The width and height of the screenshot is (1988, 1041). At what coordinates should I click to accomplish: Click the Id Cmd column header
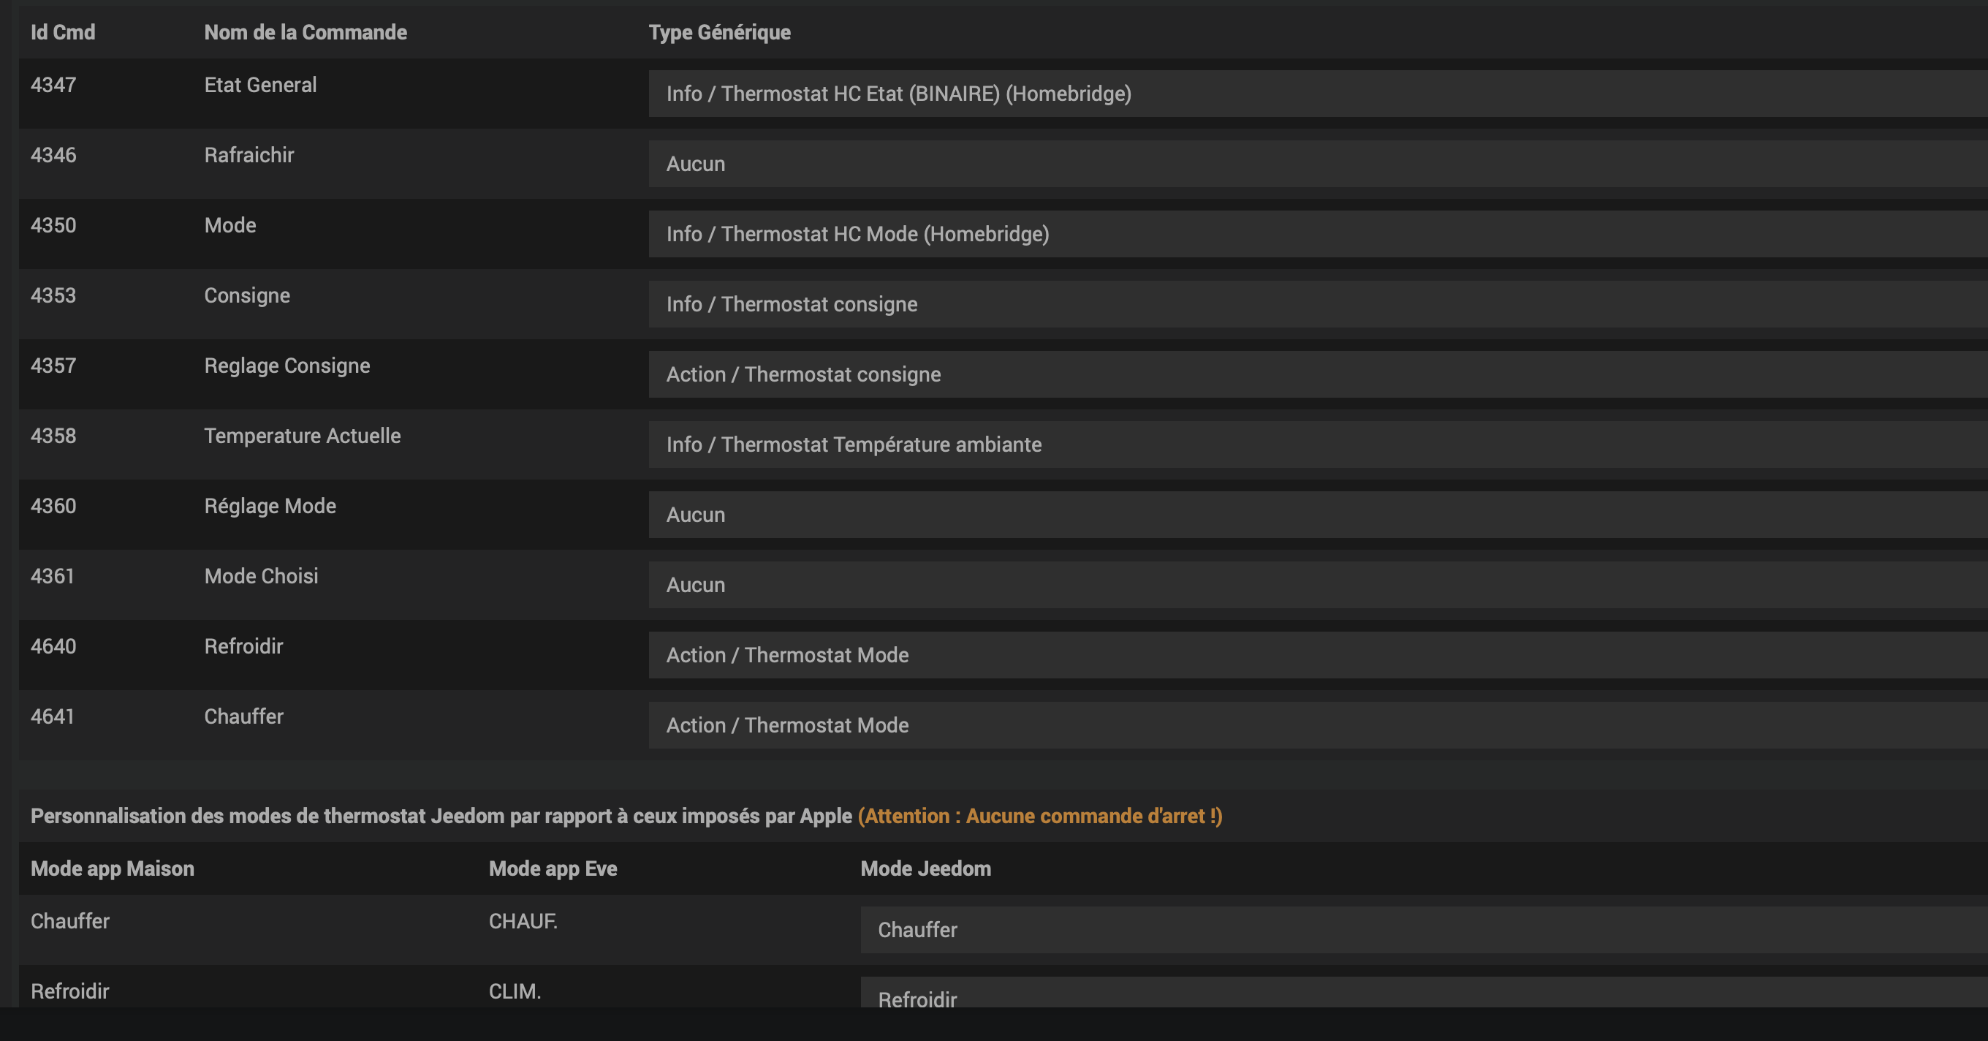(x=64, y=32)
